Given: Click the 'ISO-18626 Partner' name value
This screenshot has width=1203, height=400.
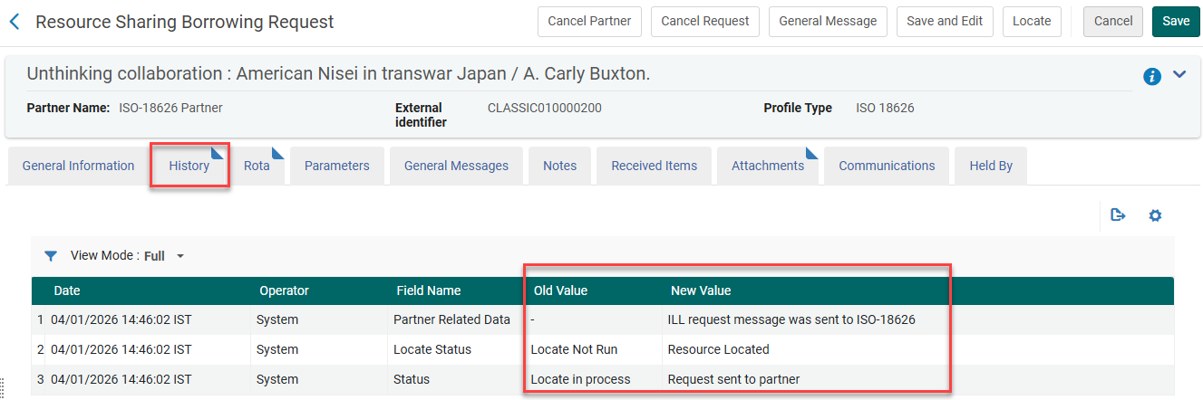Looking at the screenshot, I should tap(170, 108).
